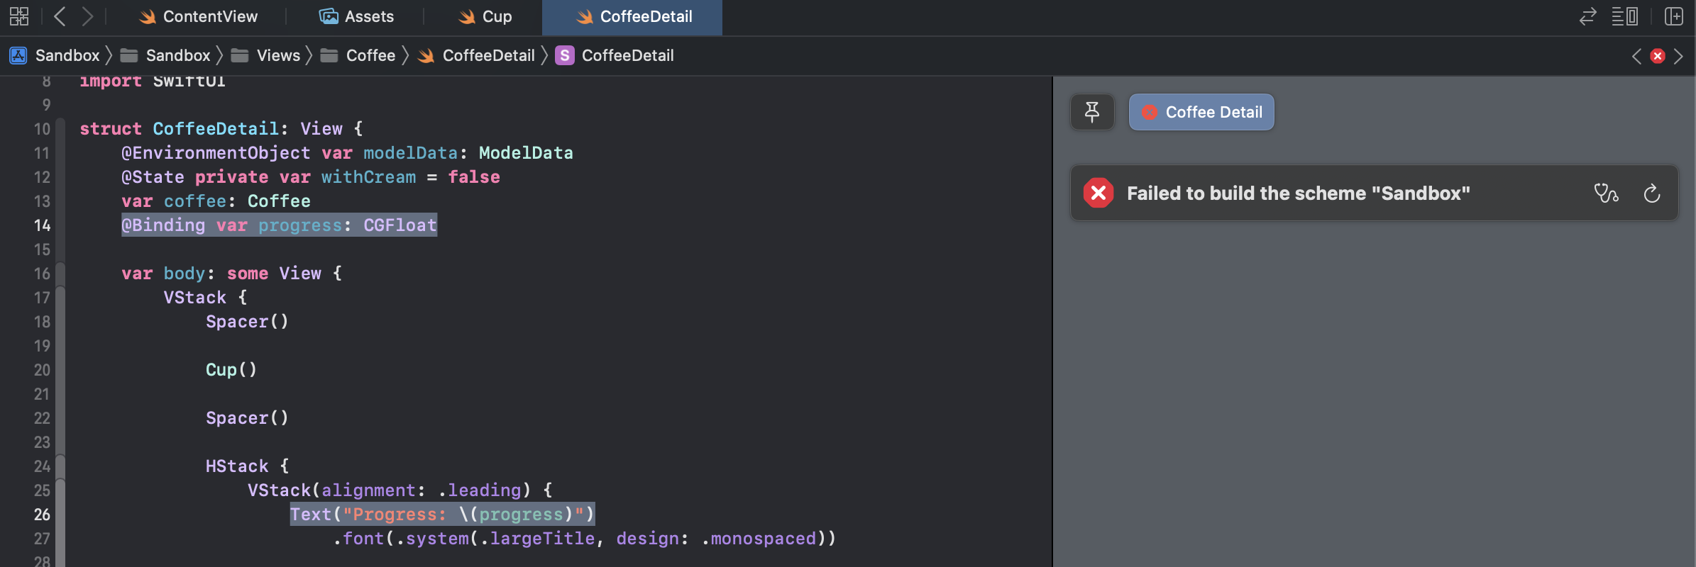Add a new editor pane
1696x567 pixels.
[x=1673, y=16]
